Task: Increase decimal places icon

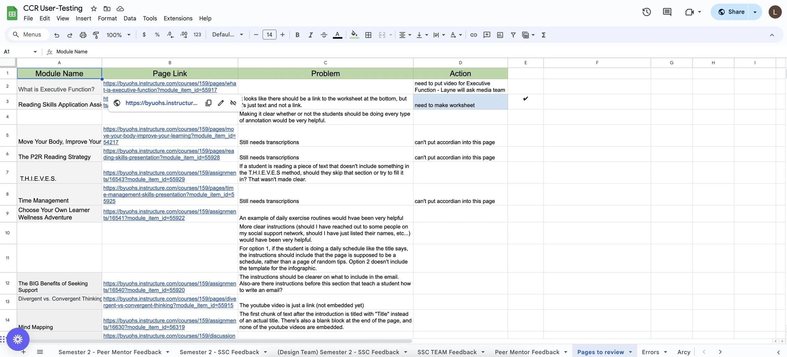Action: tap(184, 35)
